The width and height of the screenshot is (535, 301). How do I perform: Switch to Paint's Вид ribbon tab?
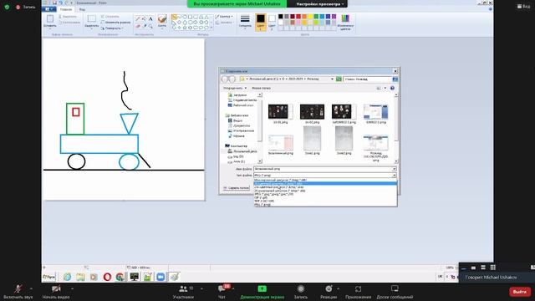pyautogui.click(x=82, y=9)
